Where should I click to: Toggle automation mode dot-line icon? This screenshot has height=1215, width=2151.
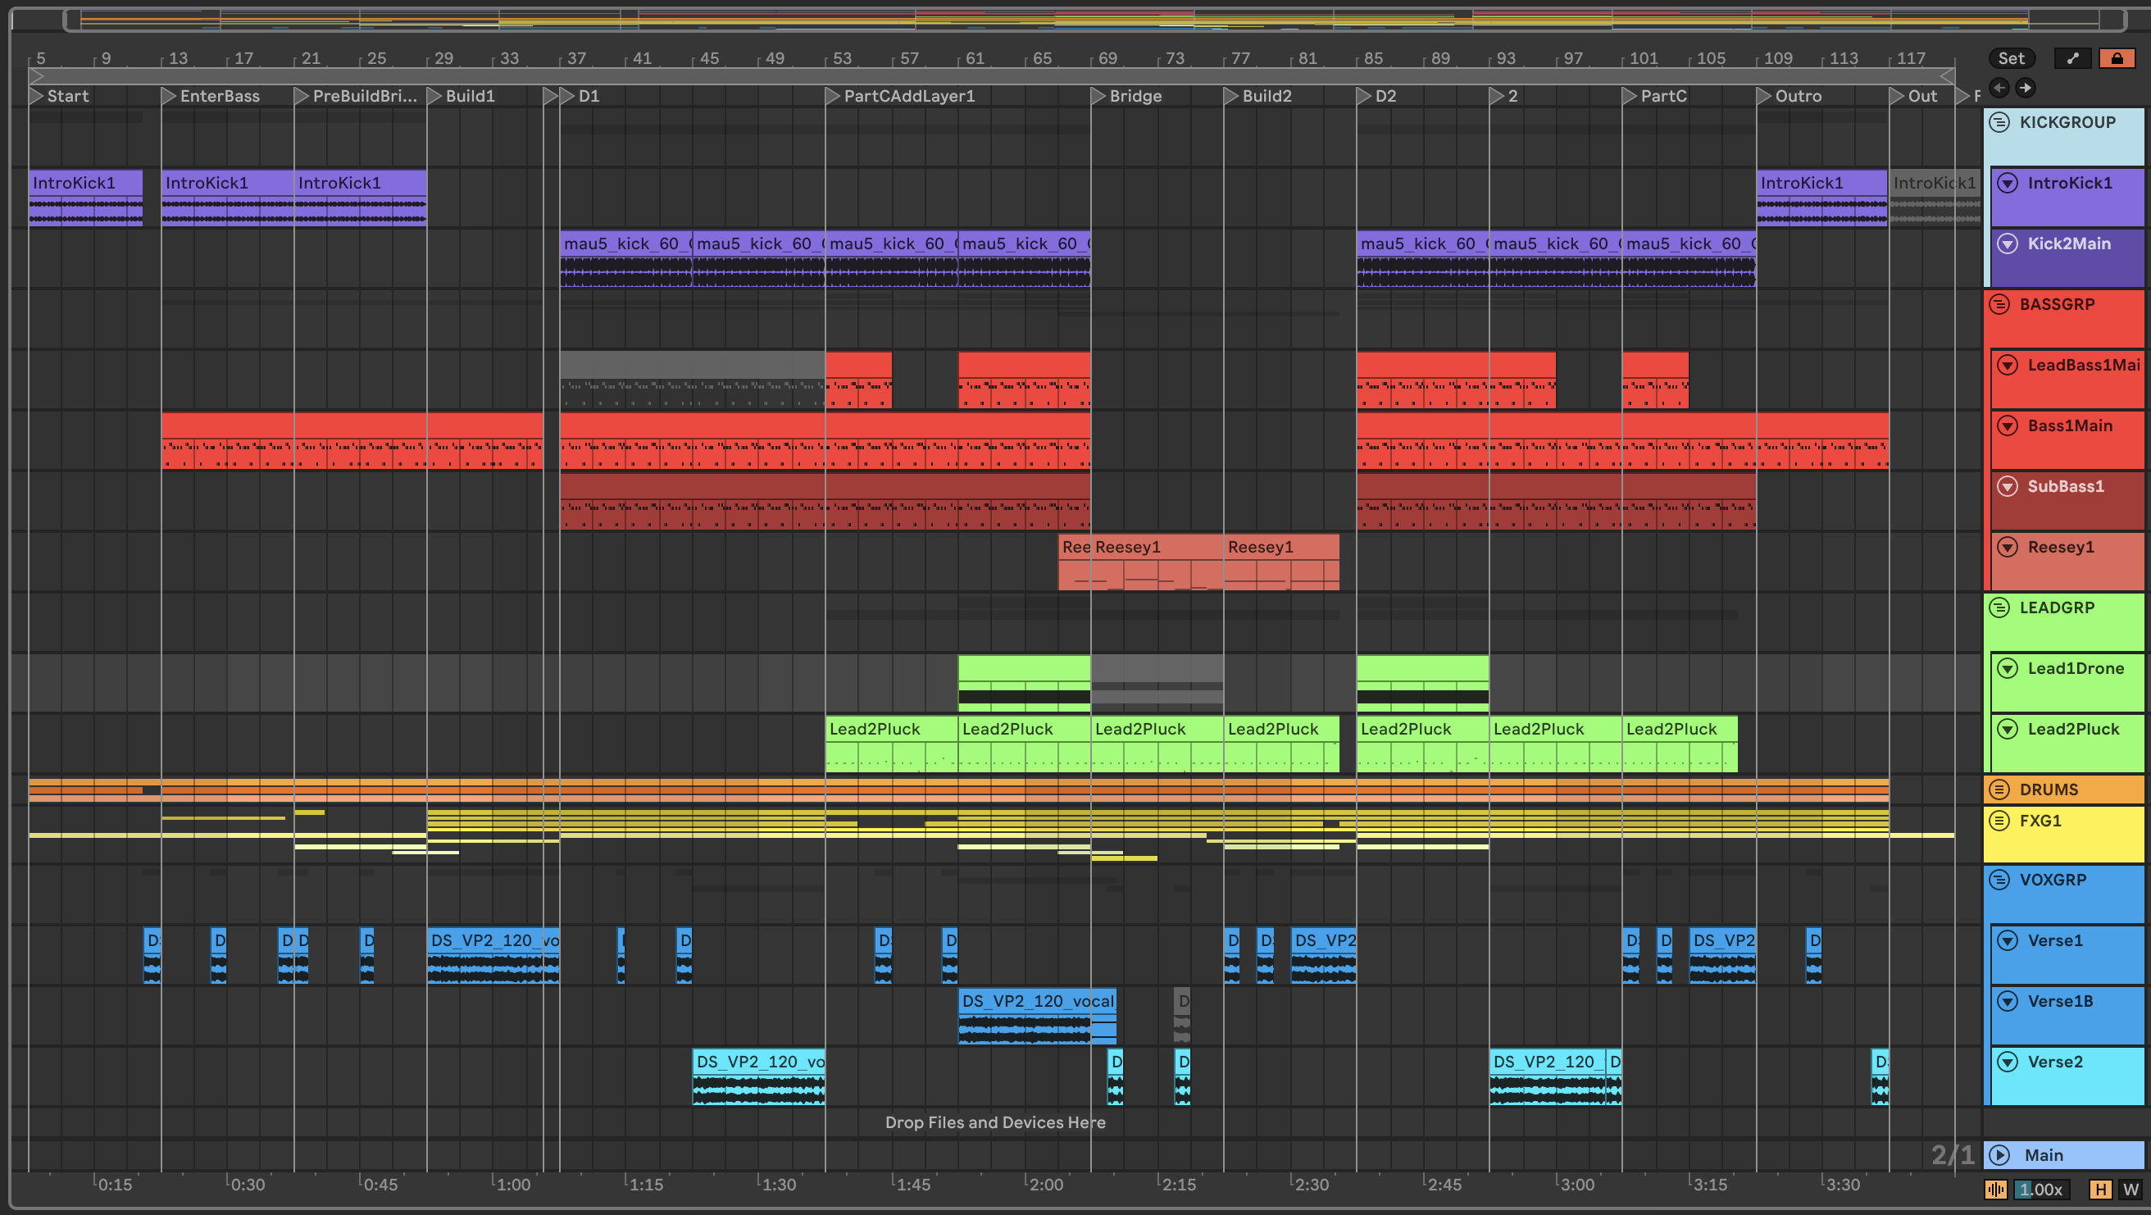[x=2072, y=58]
